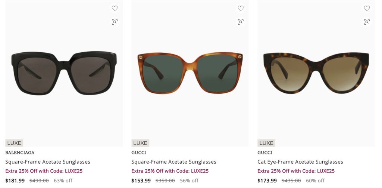Open the tortoiseshell cat eye sunglasses image
Image resolution: width=382 pixels, height=188 pixels.
(316, 73)
